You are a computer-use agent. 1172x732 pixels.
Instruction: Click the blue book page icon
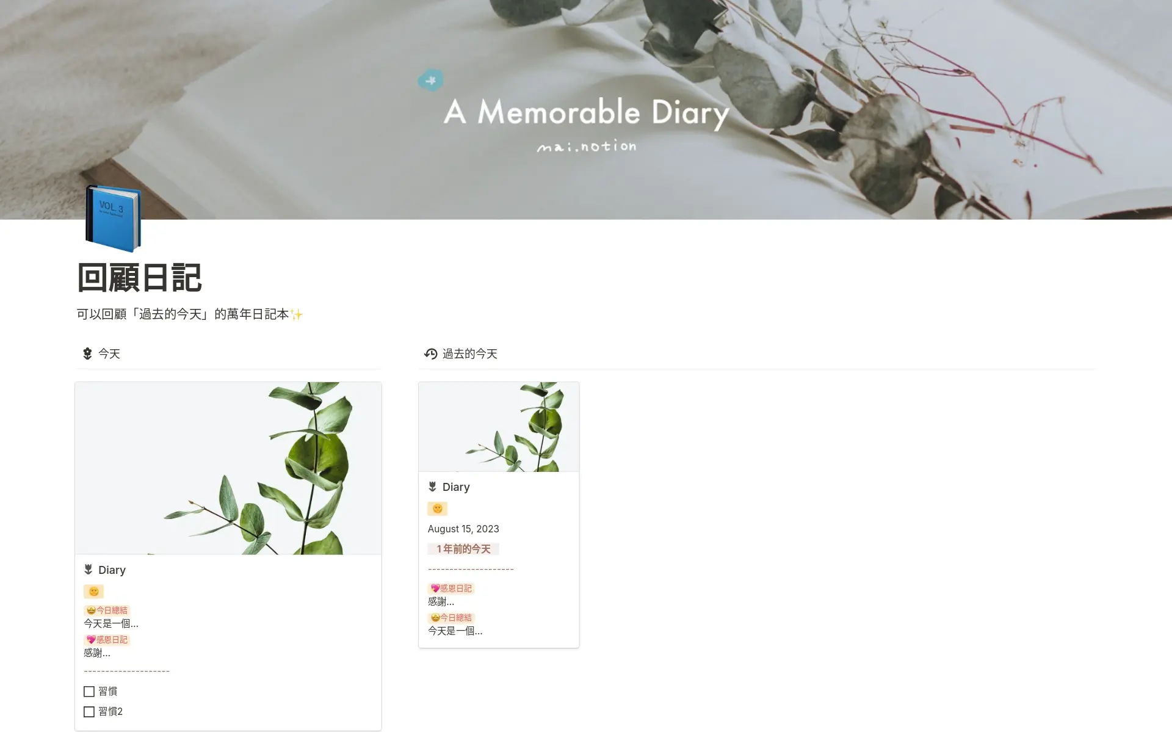(114, 218)
